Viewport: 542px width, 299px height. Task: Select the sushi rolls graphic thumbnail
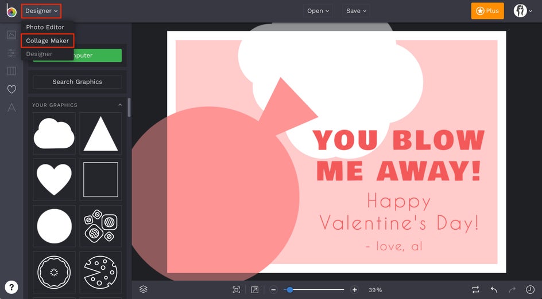(100, 226)
